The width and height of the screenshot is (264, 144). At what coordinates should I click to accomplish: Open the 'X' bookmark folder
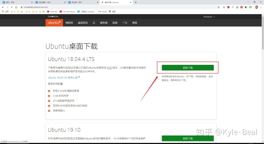13,12
